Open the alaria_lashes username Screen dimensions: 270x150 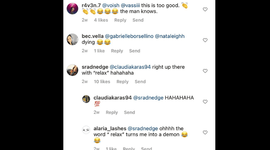coord(110,128)
